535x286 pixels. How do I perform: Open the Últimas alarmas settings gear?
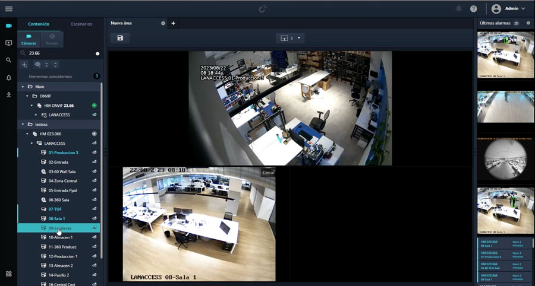tap(528, 23)
